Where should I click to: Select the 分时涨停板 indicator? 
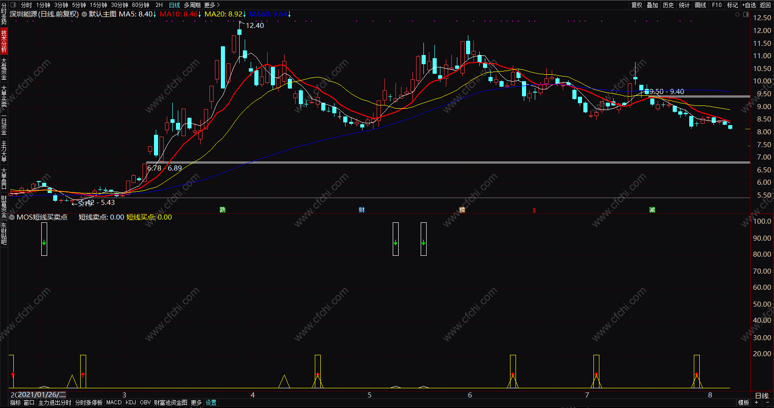(x=89, y=402)
